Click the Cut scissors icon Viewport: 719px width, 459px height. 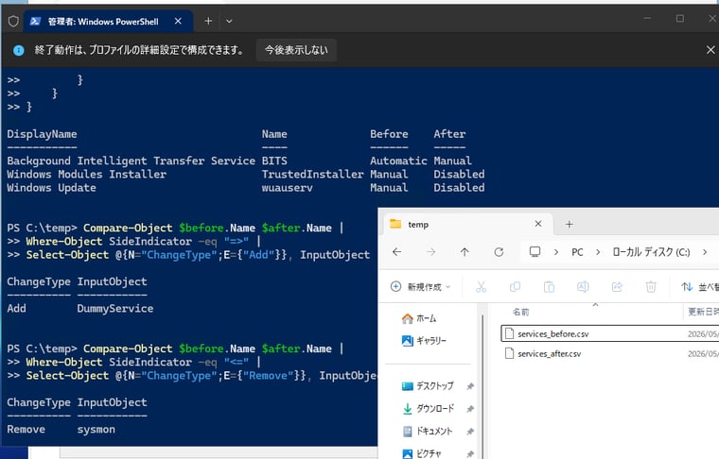point(481,287)
